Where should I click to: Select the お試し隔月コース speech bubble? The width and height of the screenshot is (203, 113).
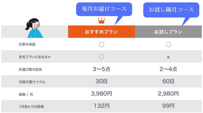(x=171, y=10)
